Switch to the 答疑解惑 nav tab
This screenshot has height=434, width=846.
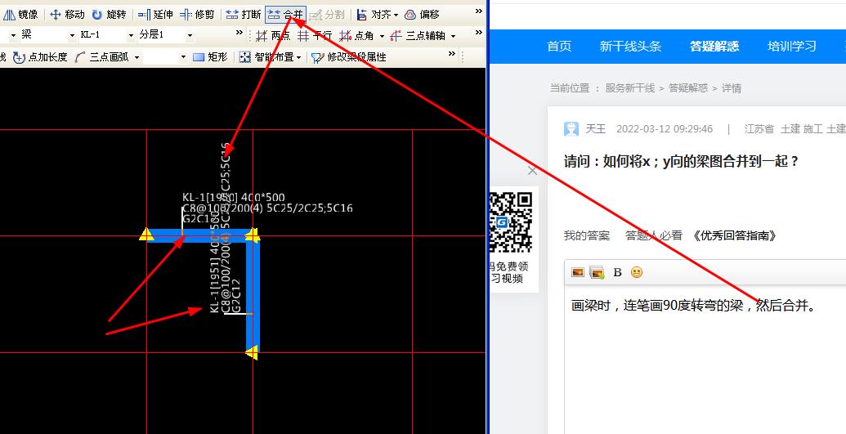coord(714,47)
